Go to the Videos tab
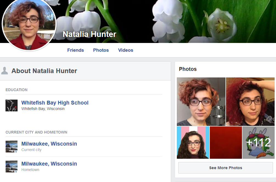Viewport: 276px width, 182px height. (126, 50)
